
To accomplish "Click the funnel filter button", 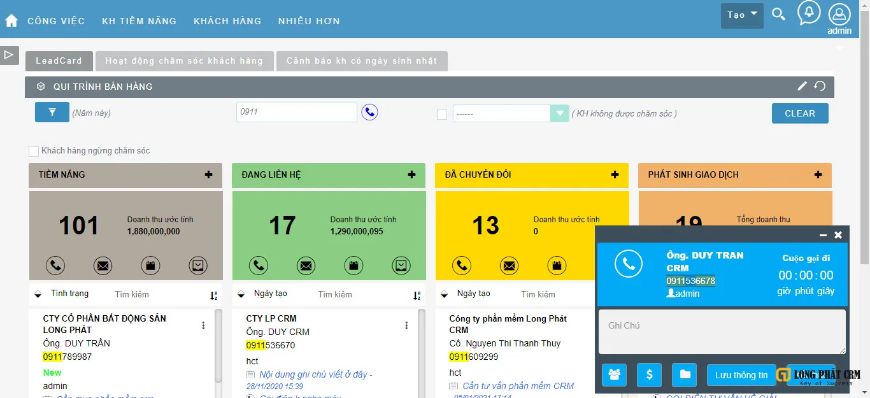I will tap(52, 113).
